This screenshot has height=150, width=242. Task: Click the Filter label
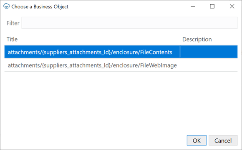point(13,23)
